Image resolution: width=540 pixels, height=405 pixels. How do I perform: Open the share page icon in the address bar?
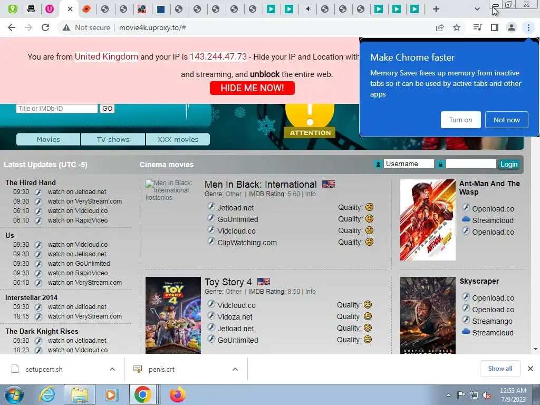click(440, 27)
